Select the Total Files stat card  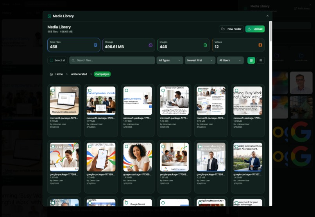coord(74,45)
